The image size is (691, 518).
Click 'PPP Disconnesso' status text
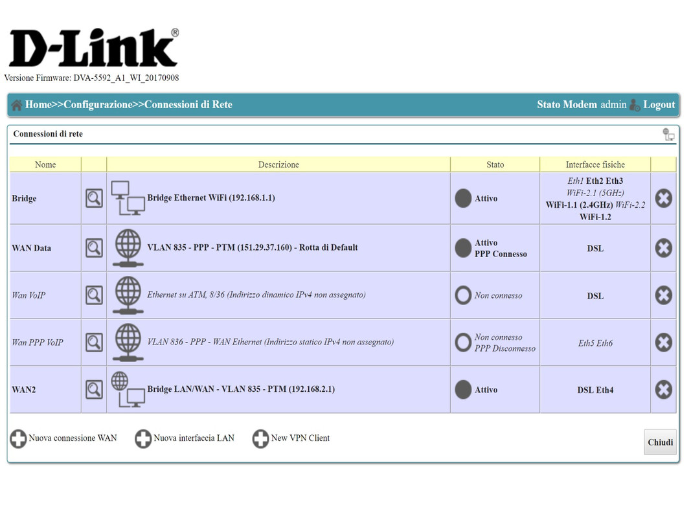pyautogui.click(x=505, y=348)
